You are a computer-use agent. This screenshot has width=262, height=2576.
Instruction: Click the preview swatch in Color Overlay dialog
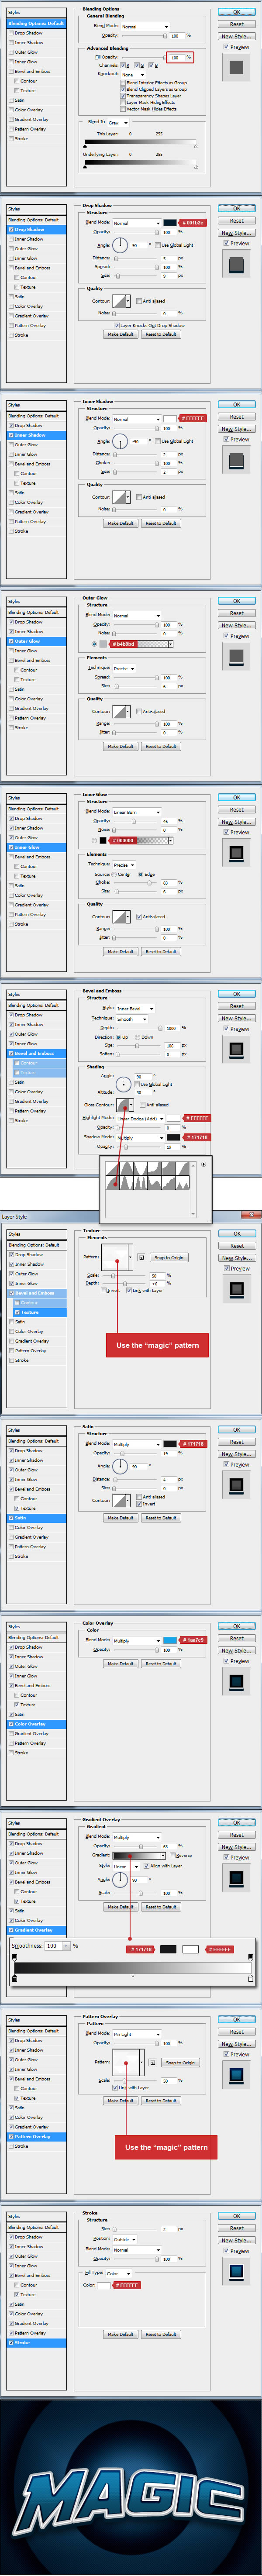[236, 1681]
